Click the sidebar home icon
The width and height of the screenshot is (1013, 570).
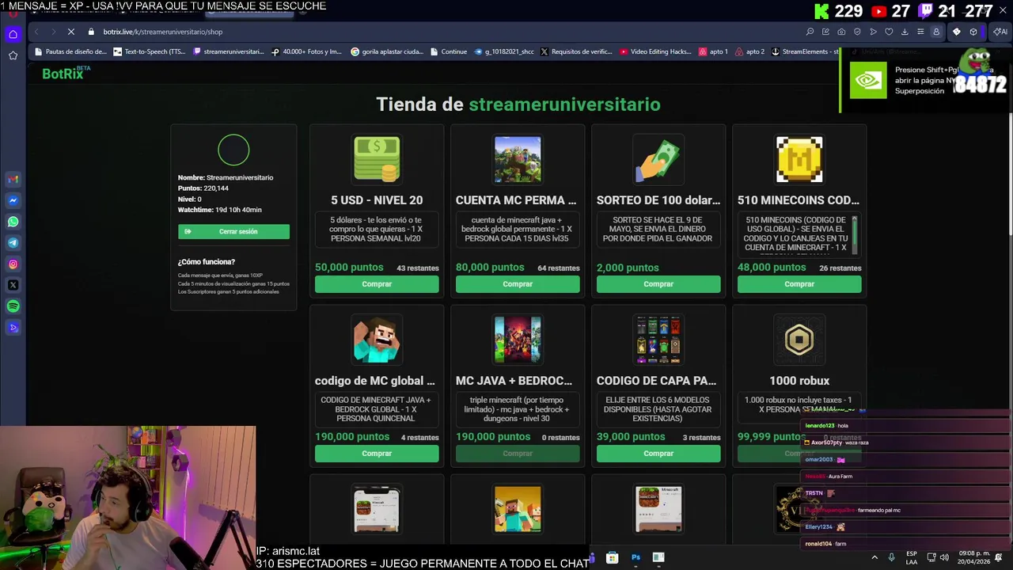click(13, 34)
